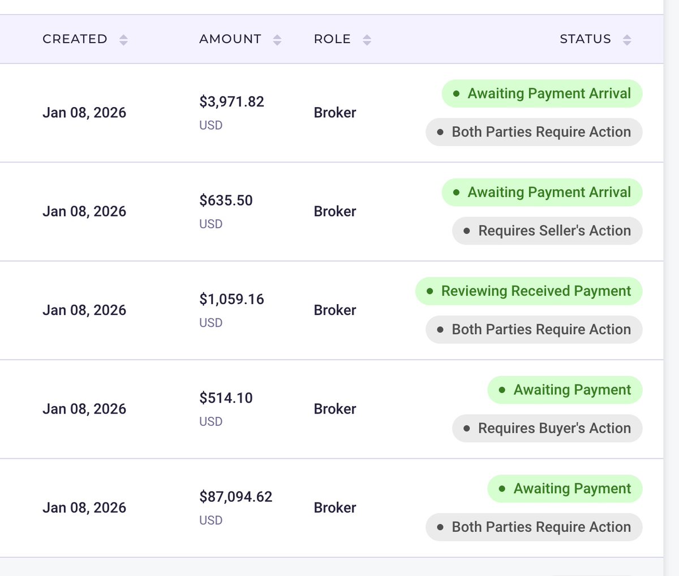The width and height of the screenshot is (679, 576).
Task: Select the AMOUNT column header label
Action: (230, 39)
